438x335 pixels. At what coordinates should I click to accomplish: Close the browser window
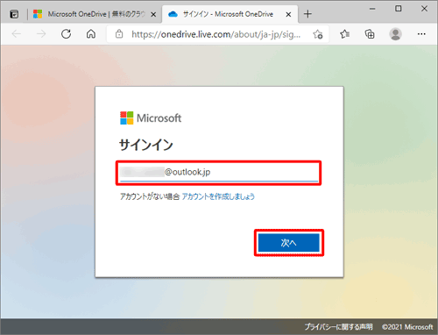point(424,9)
